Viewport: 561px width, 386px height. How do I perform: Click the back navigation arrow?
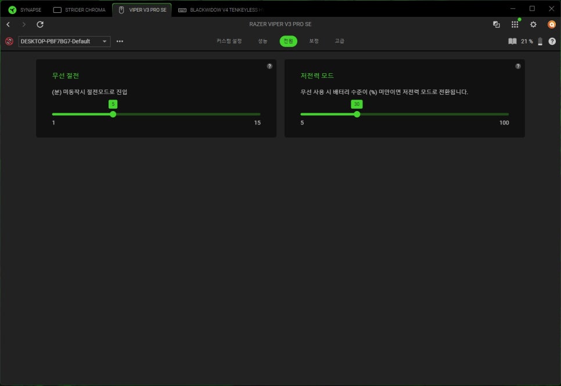click(x=8, y=24)
